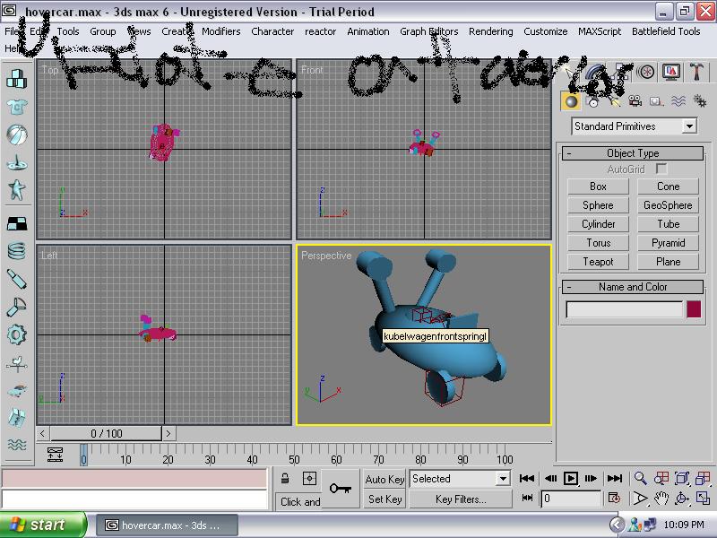Click the Teapot primitive button
This screenshot has height=538, width=717.
[598, 262]
